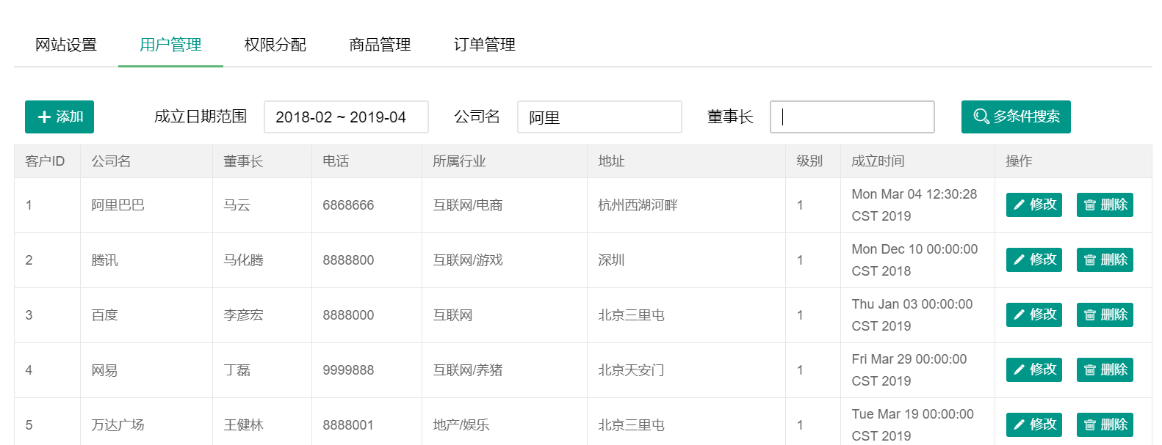Open the 成立日期范围 date range field

pos(346,117)
